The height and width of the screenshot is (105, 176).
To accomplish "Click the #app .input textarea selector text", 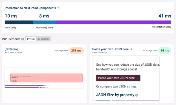I will 13,53.
